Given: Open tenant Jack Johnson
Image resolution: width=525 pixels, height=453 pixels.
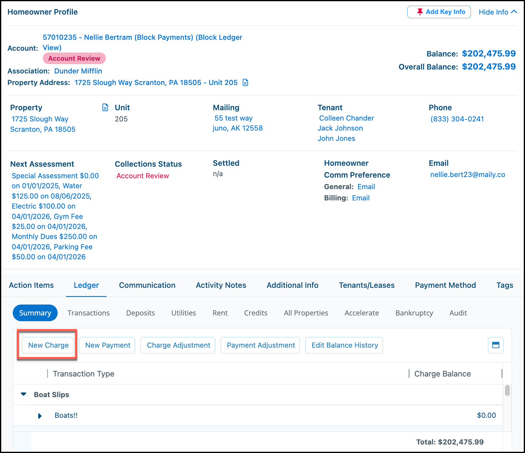Looking at the screenshot, I should [340, 128].
